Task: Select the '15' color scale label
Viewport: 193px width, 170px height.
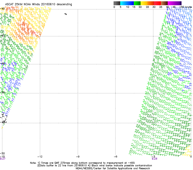Action: [x=134, y=7]
